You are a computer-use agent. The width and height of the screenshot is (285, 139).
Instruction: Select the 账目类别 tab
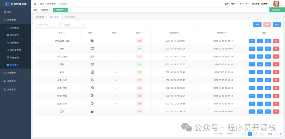[x=54, y=17]
